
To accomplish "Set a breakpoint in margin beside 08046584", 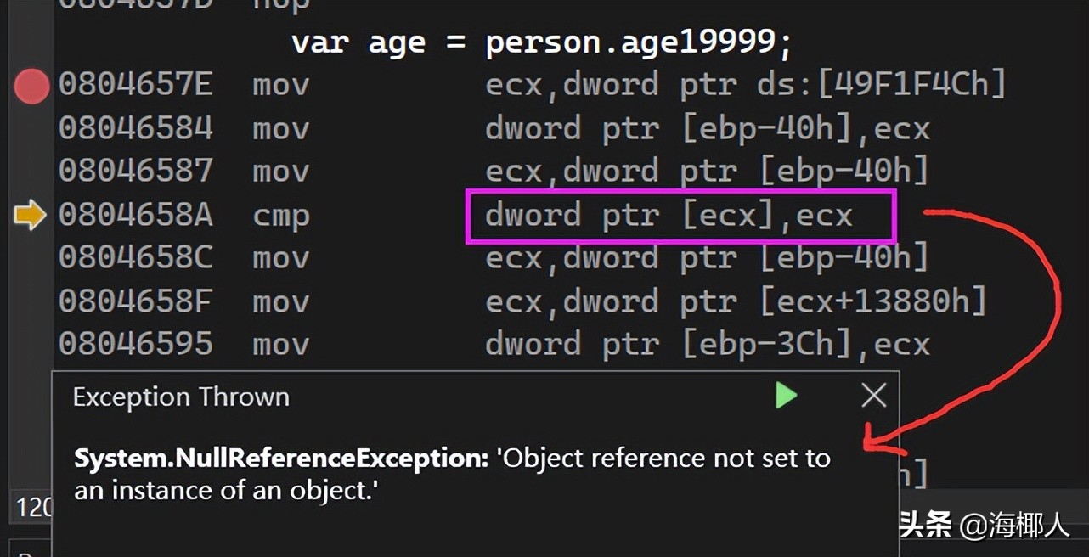I will click(32, 129).
